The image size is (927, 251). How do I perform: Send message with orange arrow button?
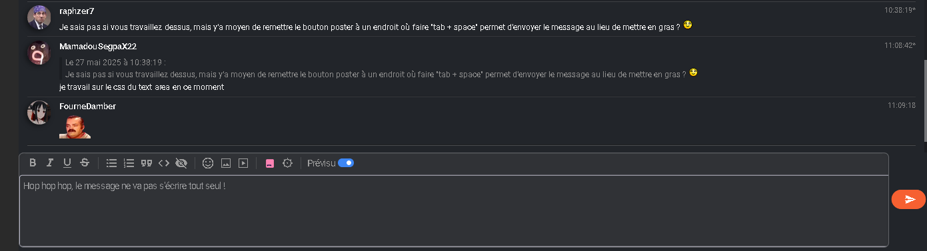click(908, 200)
